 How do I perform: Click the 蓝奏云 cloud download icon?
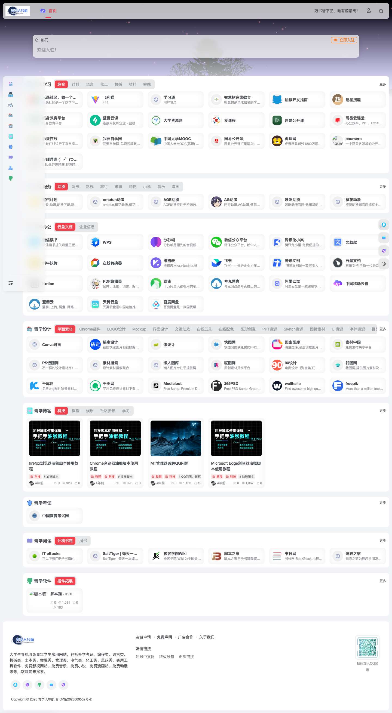pos(34,304)
